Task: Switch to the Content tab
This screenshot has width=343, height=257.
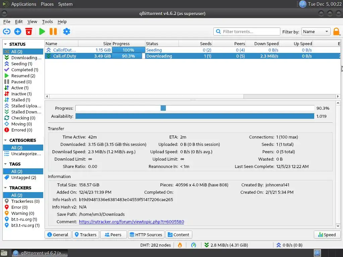Action: (x=179, y=235)
